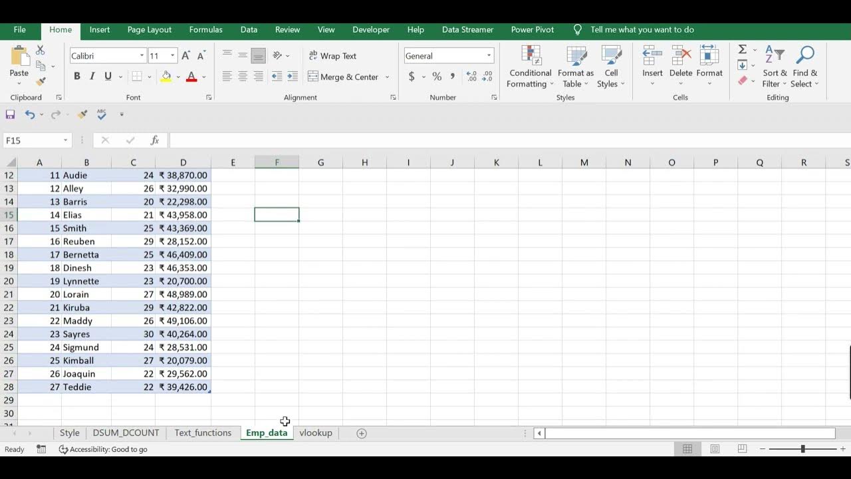Viewport: 851px width, 479px height.
Task: Click Decrease Decimal icon
Action: point(487,77)
